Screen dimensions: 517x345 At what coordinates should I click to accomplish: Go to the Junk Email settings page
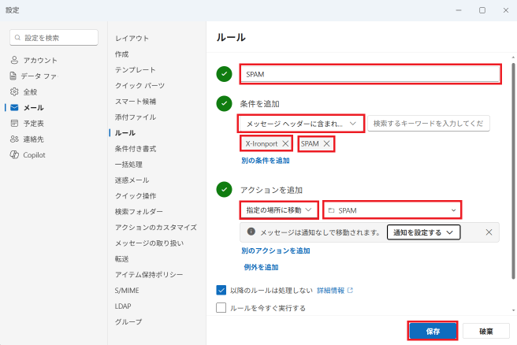(x=132, y=180)
